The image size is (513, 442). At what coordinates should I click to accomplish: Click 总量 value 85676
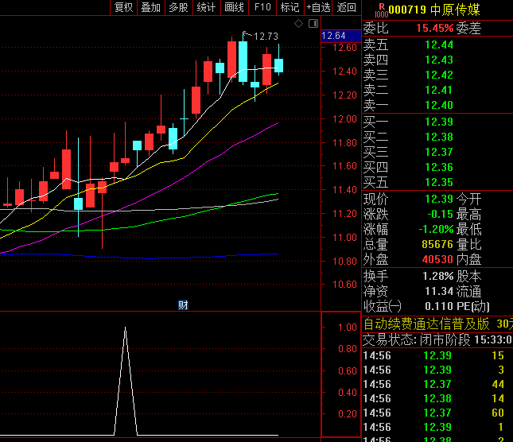[x=437, y=244]
